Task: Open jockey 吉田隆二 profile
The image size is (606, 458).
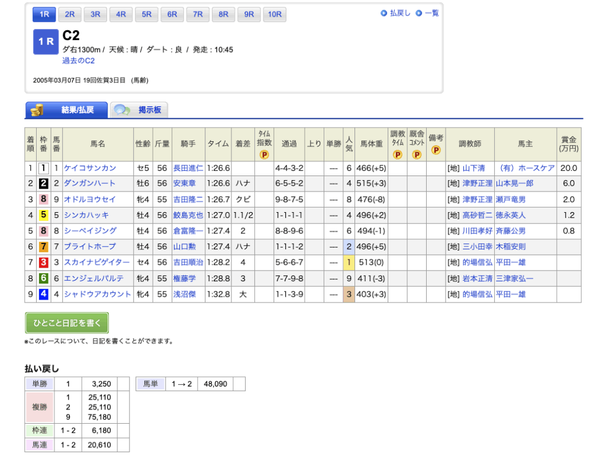Action: (188, 199)
